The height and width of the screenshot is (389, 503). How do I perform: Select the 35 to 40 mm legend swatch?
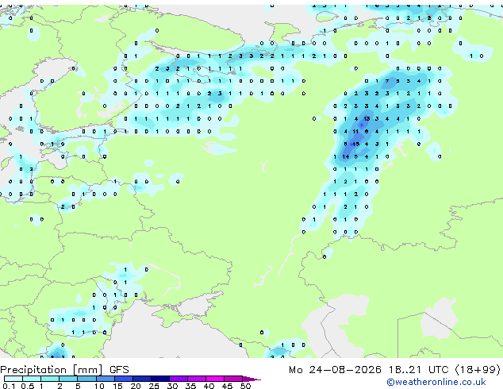pyautogui.click(x=196, y=379)
